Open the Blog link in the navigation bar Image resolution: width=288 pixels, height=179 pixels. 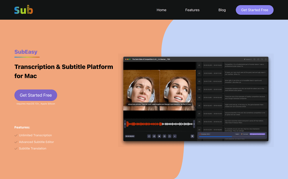point(222,10)
